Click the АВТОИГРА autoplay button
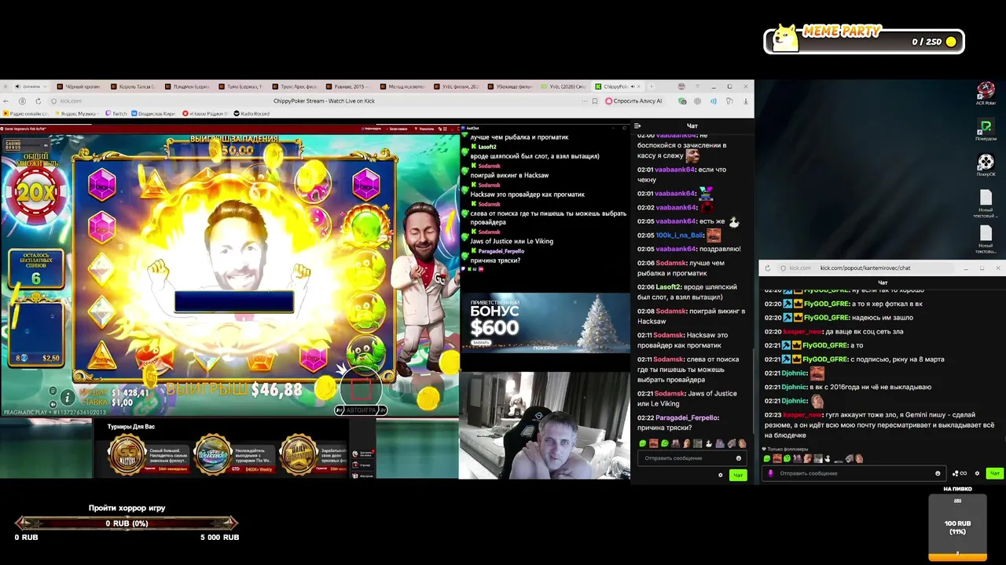The width and height of the screenshot is (1006, 565). tap(361, 410)
